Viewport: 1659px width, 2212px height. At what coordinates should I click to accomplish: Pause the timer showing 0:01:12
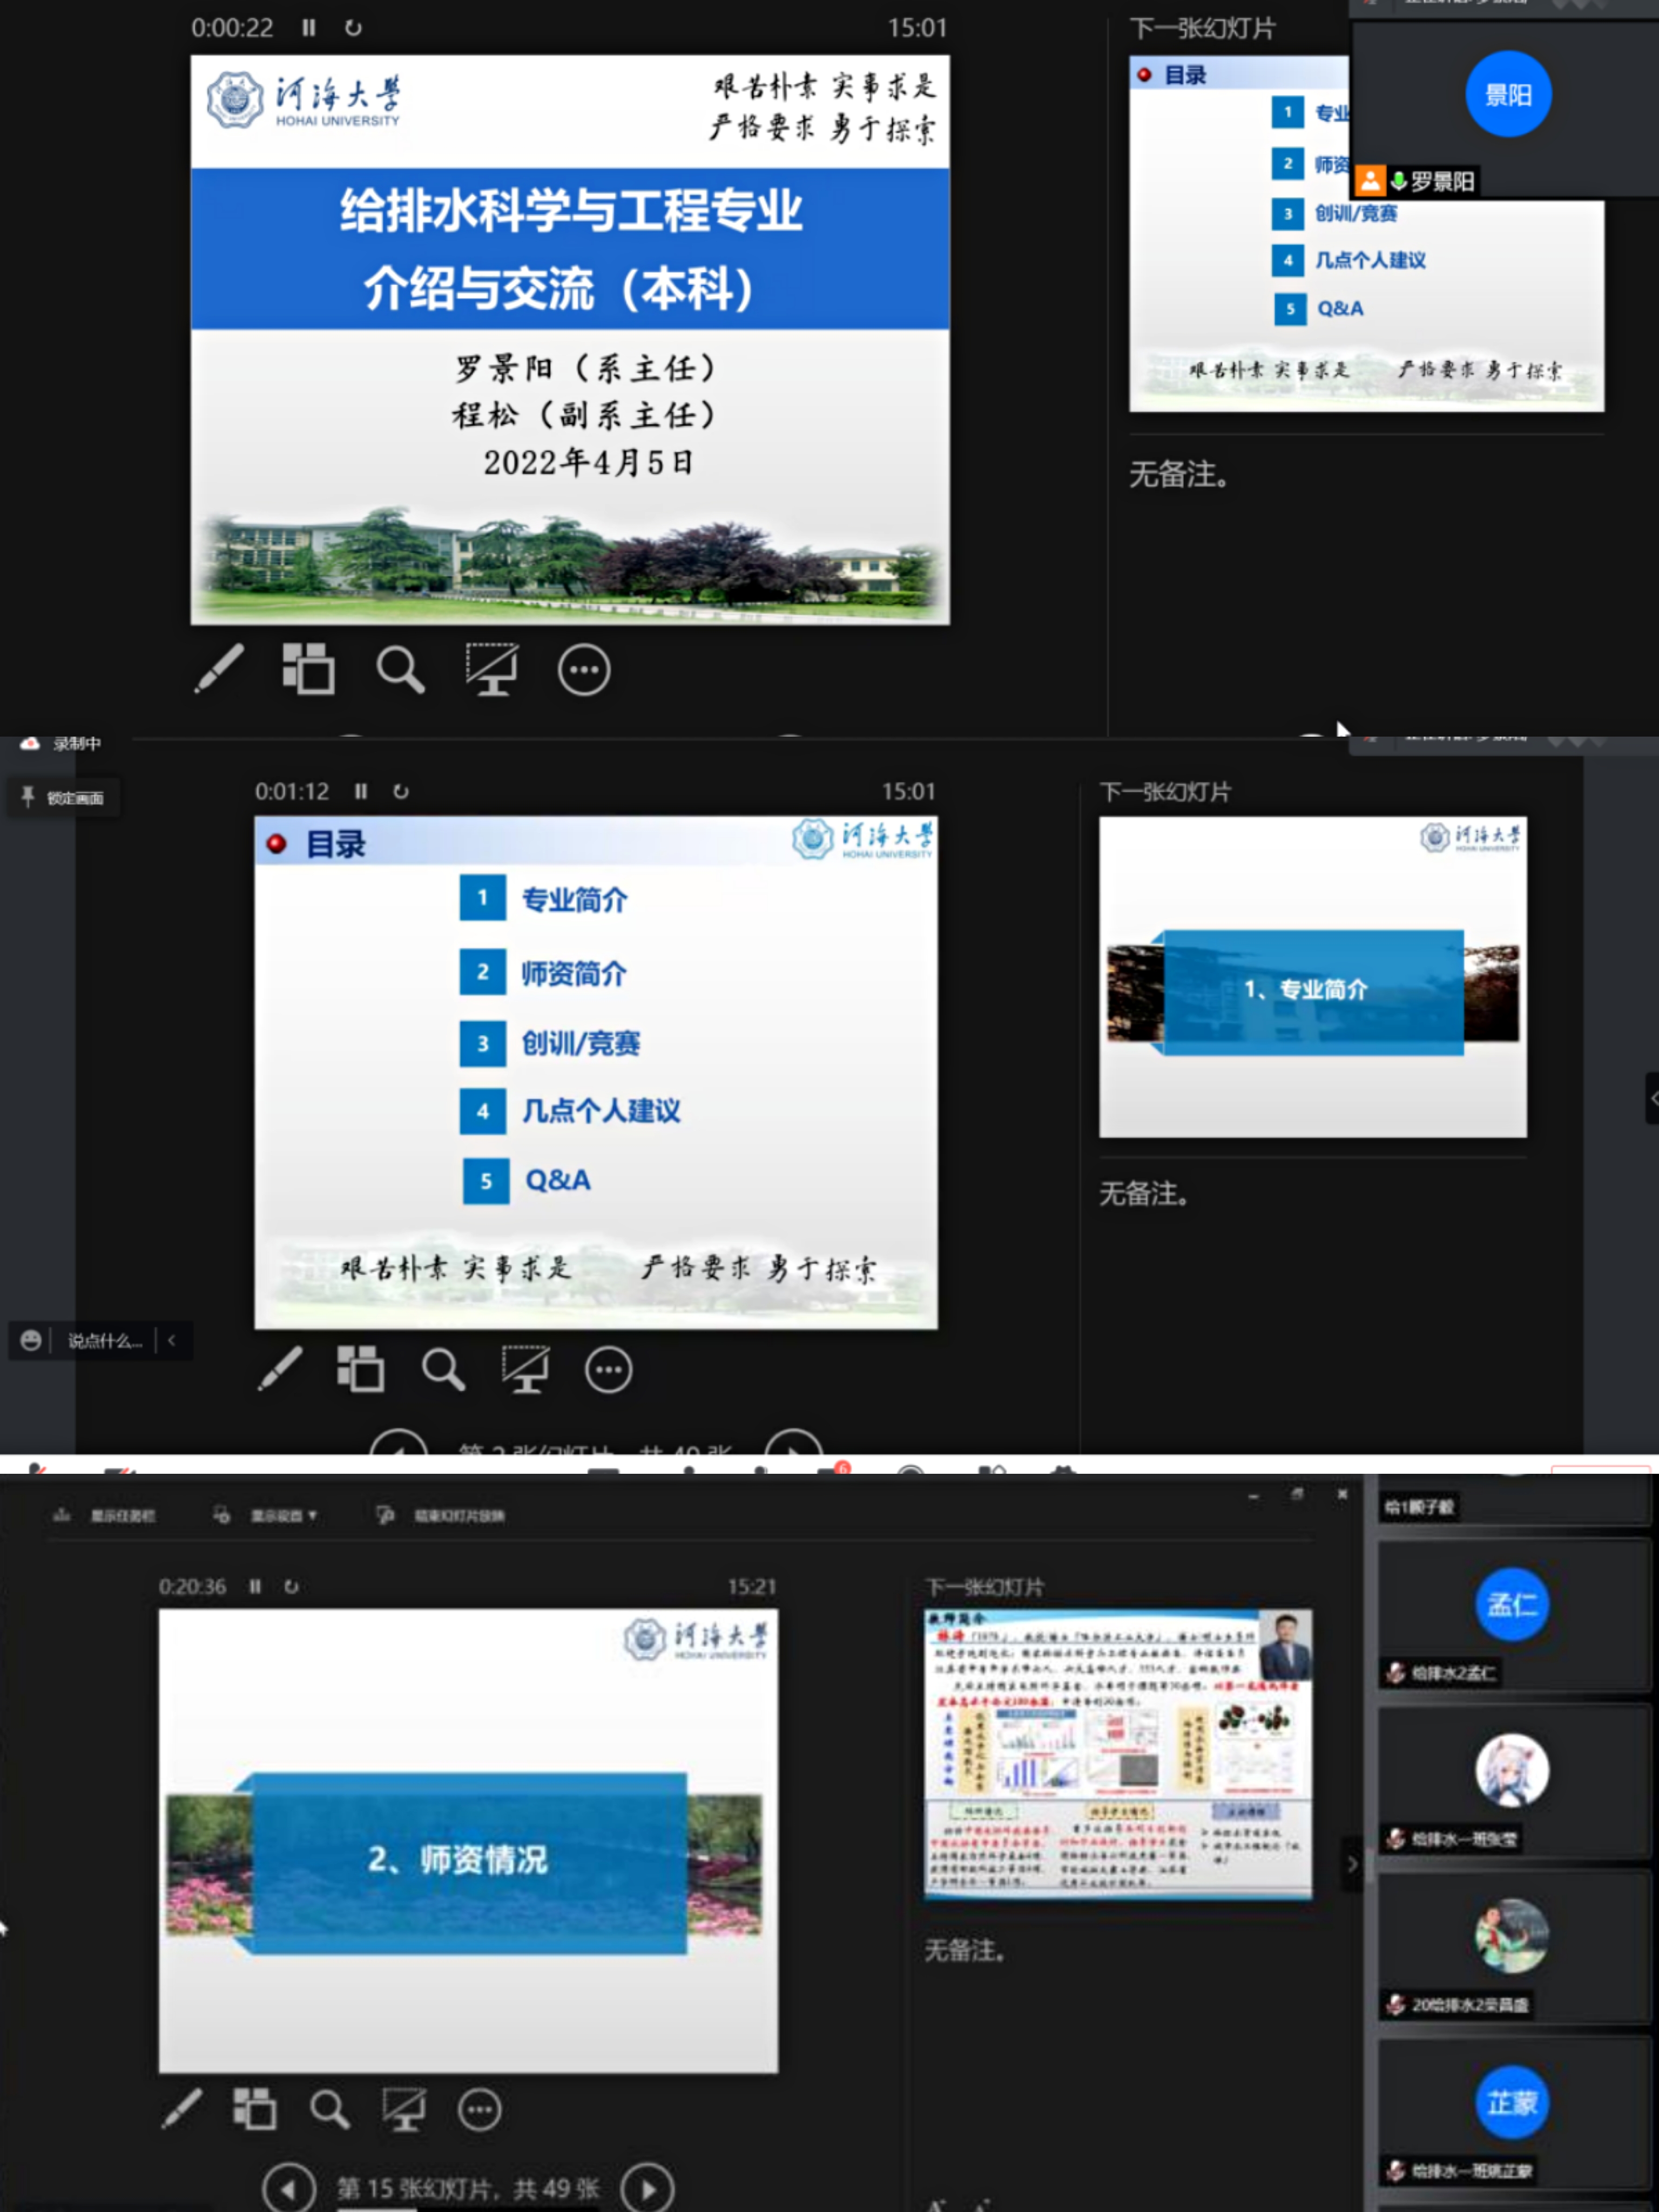pos(361,791)
